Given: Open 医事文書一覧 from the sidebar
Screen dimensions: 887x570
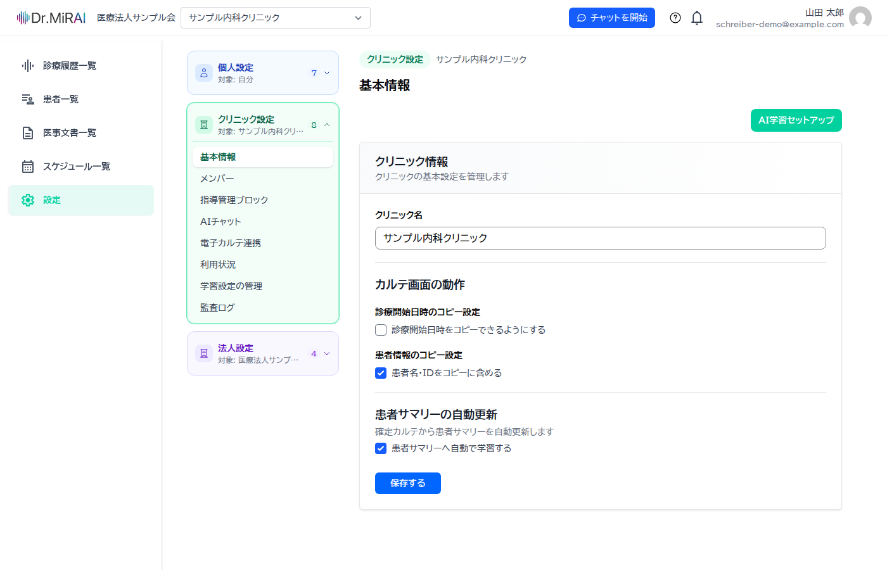Looking at the screenshot, I should pos(81,133).
